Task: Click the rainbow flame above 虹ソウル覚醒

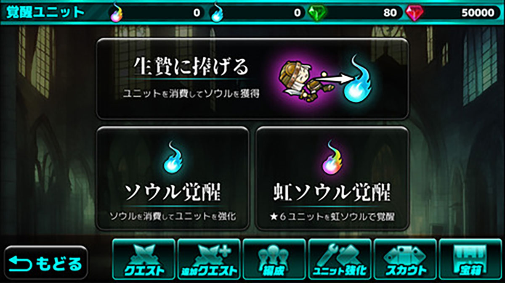Action: [x=332, y=156]
